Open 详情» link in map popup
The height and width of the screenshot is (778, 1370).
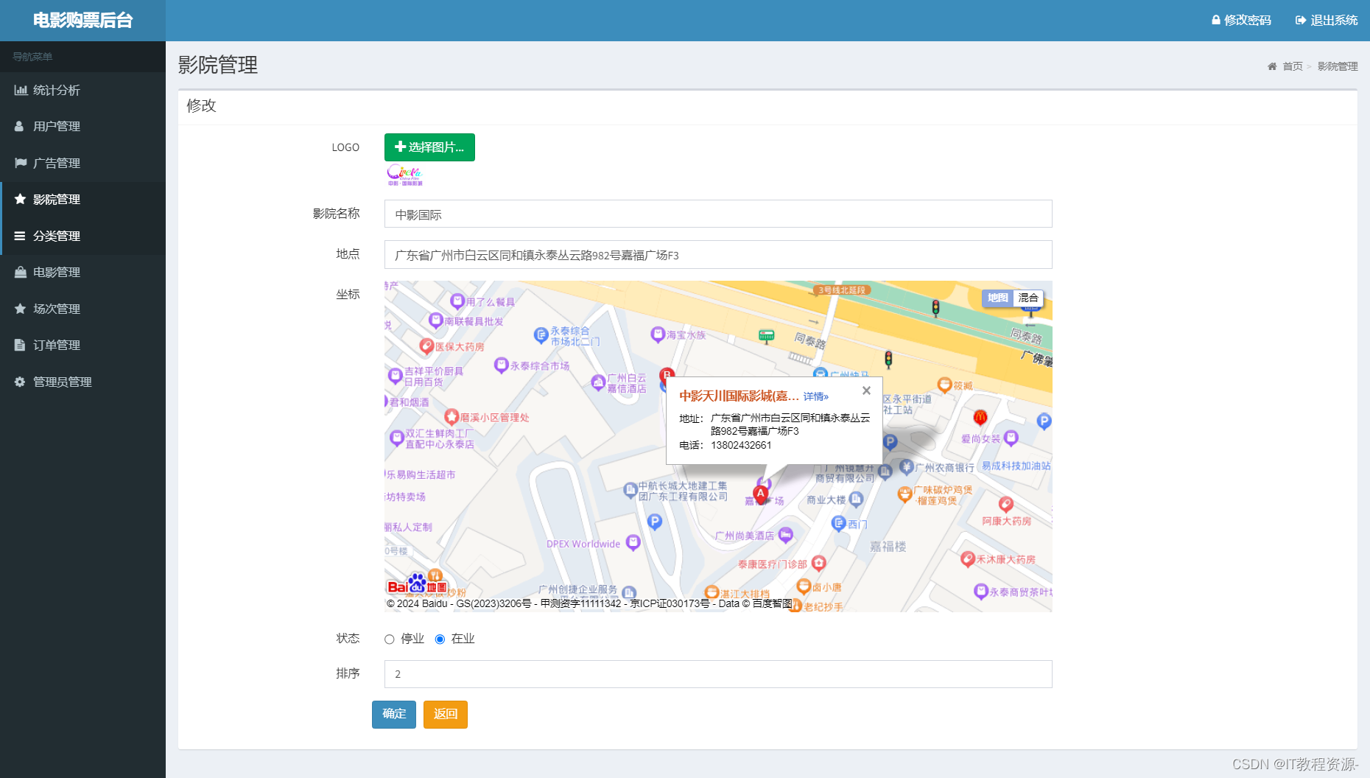point(816,396)
